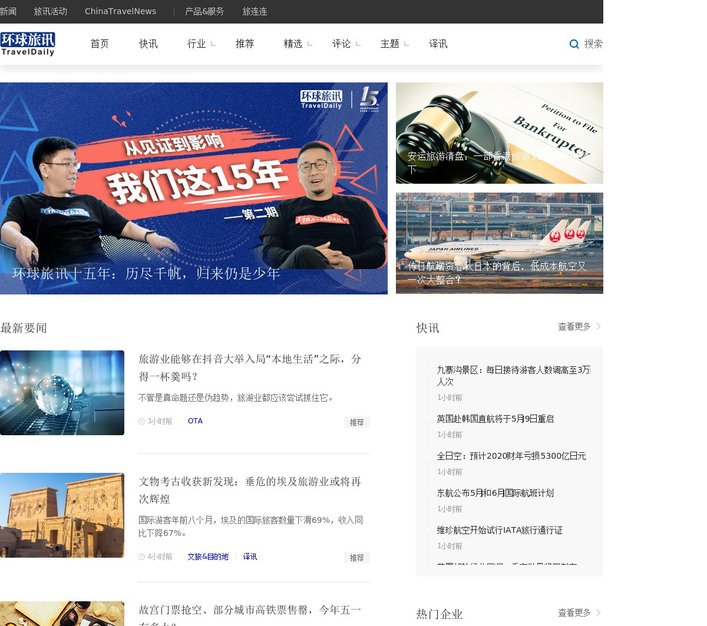Open headline about 抖音 本地生活
The height and width of the screenshot is (626, 707).
(250, 368)
